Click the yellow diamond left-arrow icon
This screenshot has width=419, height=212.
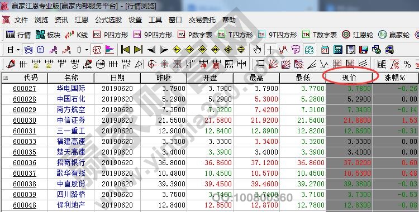pyautogui.click(x=177, y=50)
